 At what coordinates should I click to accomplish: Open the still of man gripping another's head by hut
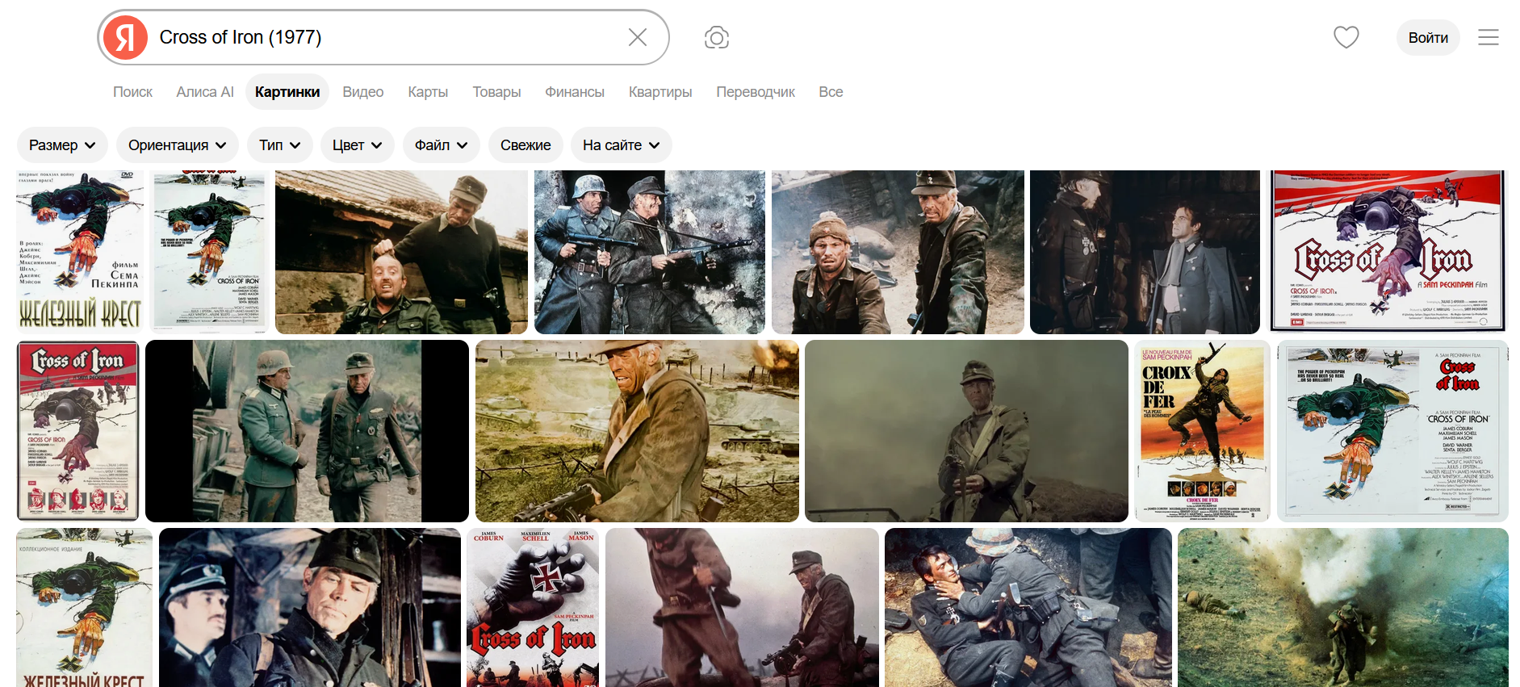pyautogui.click(x=401, y=252)
